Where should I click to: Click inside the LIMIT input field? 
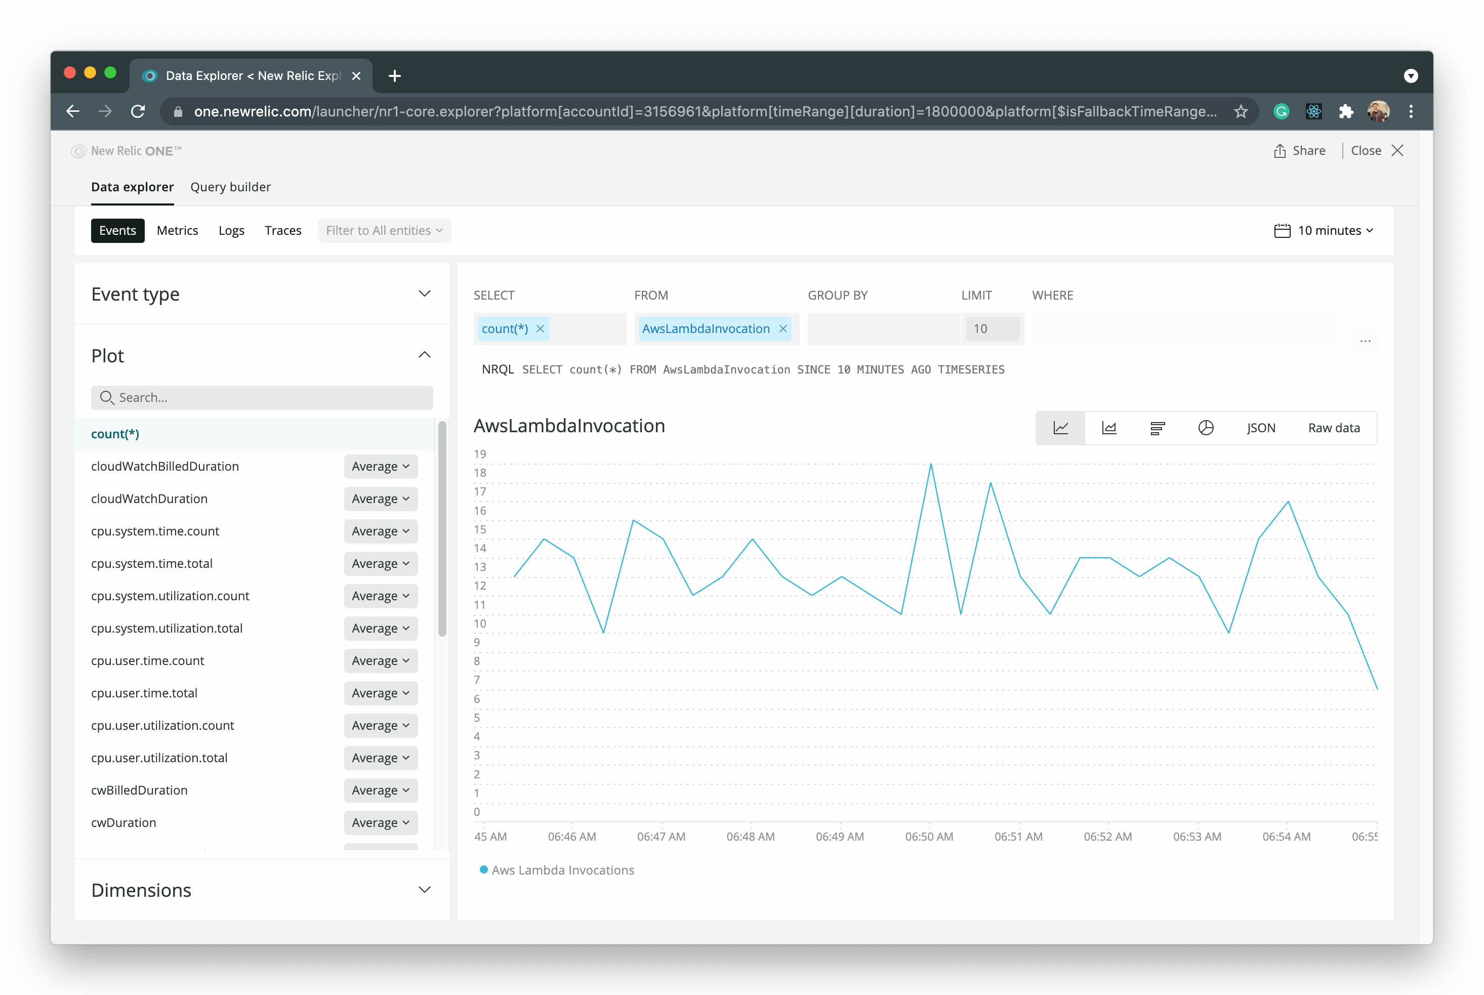click(x=993, y=328)
